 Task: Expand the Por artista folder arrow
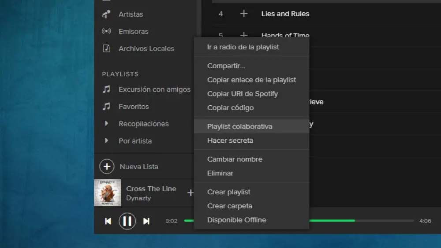click(x=106, y=141)
